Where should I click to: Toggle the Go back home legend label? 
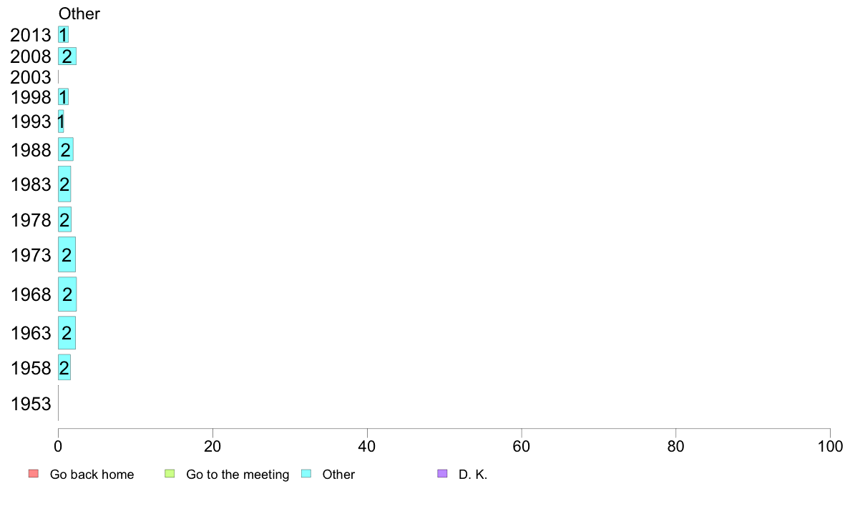(x=92, y=475)
